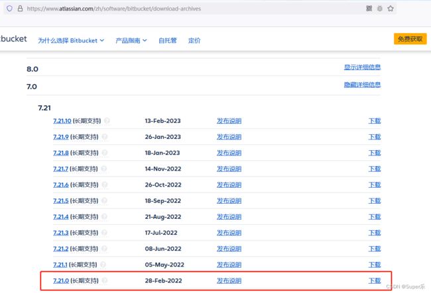Open 发布说明 release notes for 7.21.6

229,185
